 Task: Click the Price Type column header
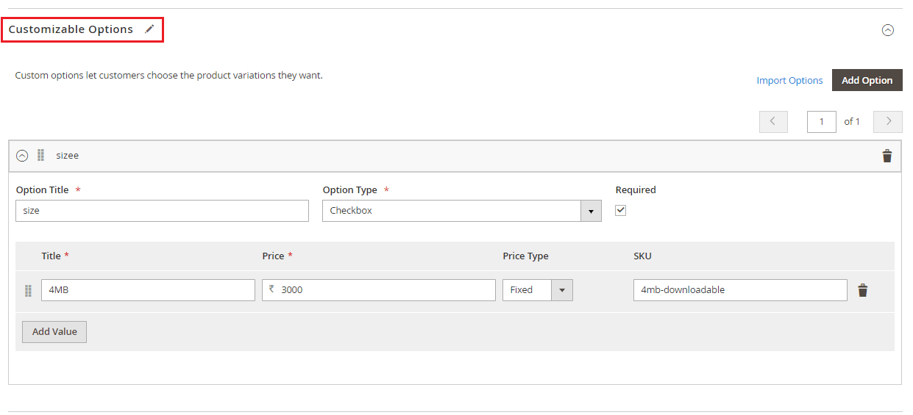525,256
